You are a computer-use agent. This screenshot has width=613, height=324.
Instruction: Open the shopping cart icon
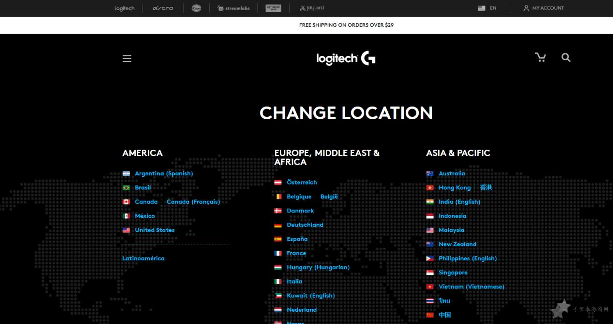(540, 57)
